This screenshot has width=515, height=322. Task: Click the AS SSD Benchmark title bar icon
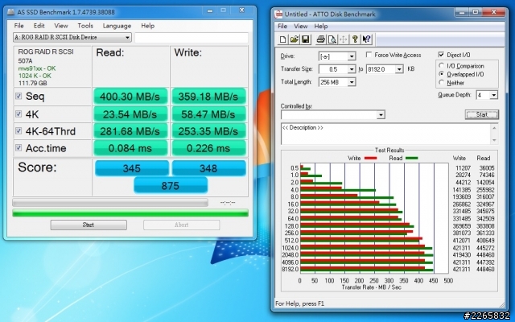pos(10,12)
